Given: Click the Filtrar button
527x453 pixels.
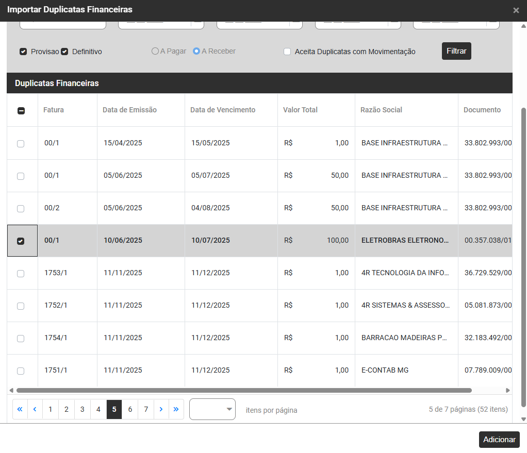Looking at the screenshot, I should point(456,51).
